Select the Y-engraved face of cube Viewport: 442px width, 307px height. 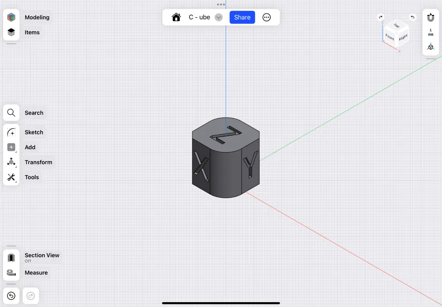(x=251, y=166)
